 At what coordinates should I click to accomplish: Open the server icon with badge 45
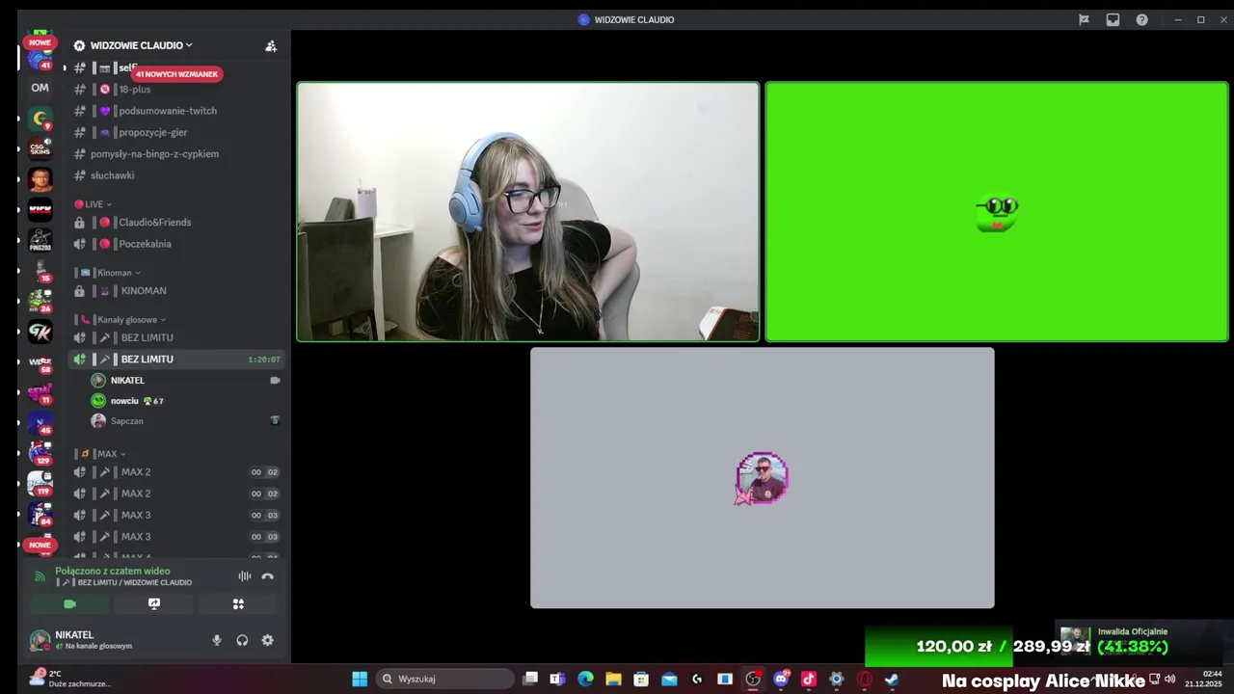click(40, 422)
